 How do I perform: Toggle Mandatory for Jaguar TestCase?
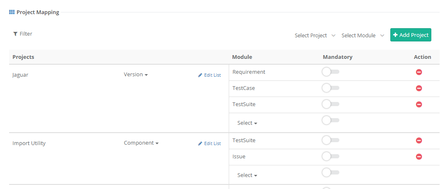click(x=331, y=88)
